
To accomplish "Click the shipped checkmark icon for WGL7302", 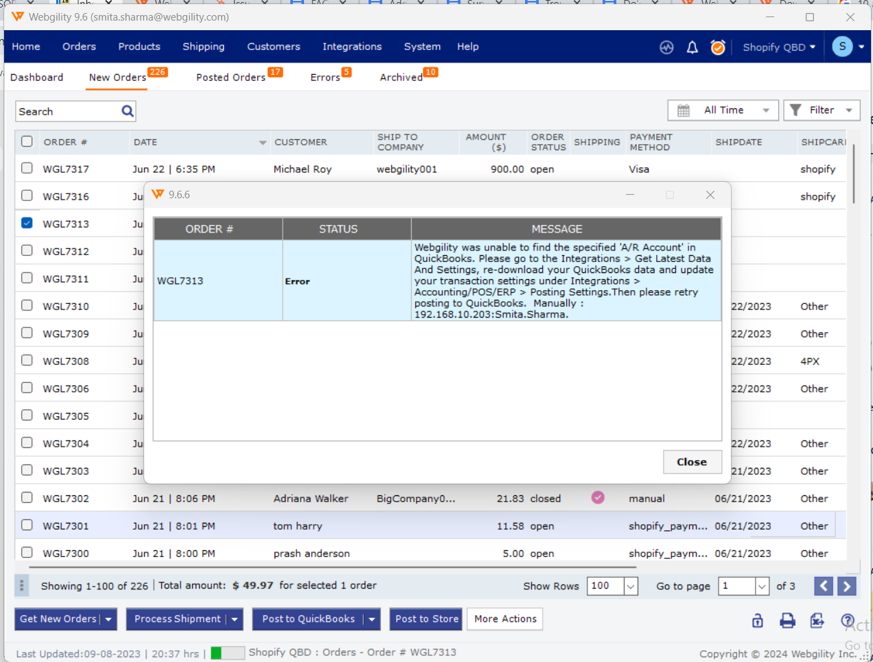I will coord(598,497).
